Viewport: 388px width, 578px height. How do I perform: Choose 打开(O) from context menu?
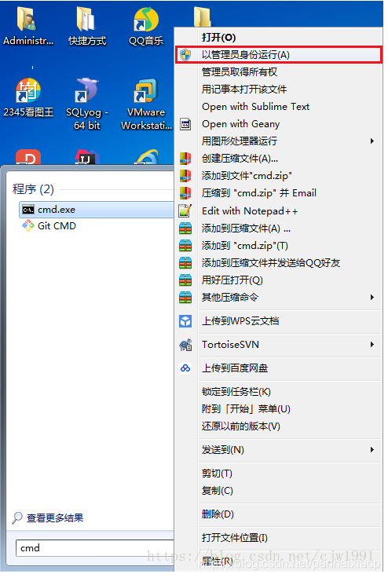(x=280, y=38)
